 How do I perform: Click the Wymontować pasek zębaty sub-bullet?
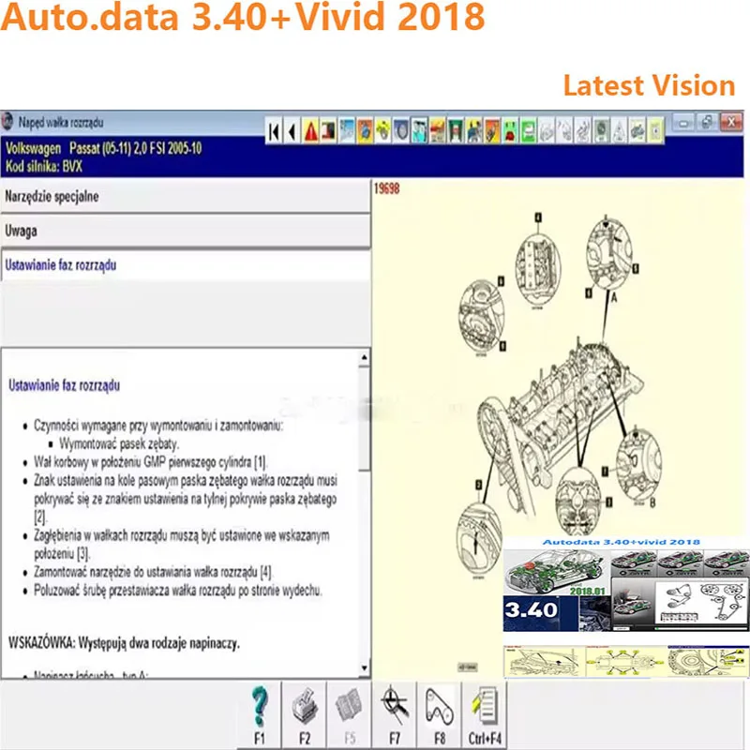[119, 443]
